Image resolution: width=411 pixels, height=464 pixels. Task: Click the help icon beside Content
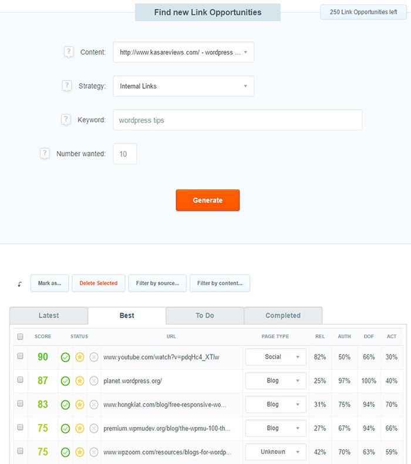[x=69, y=52]
